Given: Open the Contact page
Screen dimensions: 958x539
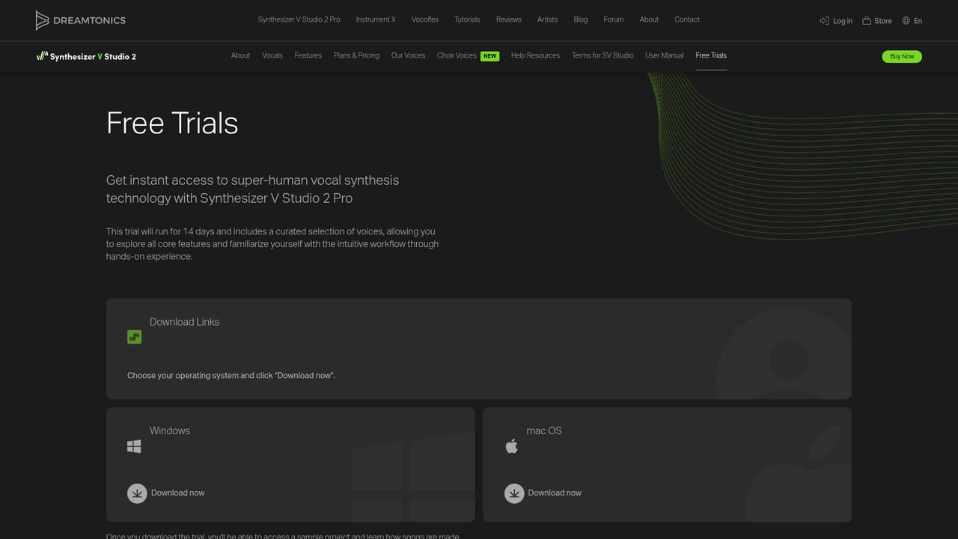Looking at the screenshot, I should coord(687,19).
